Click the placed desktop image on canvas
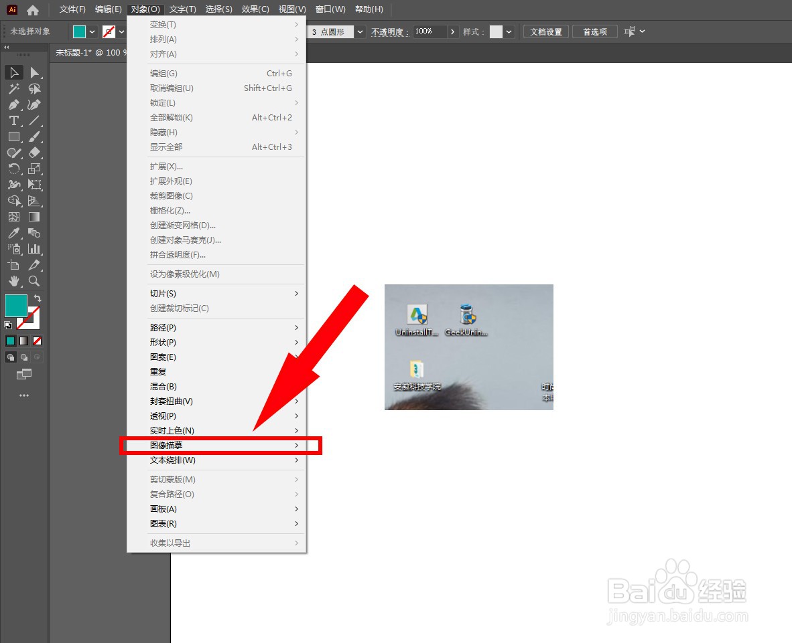Image resolution: width=792 pixels, height=643 pixels. coord(469,347)
